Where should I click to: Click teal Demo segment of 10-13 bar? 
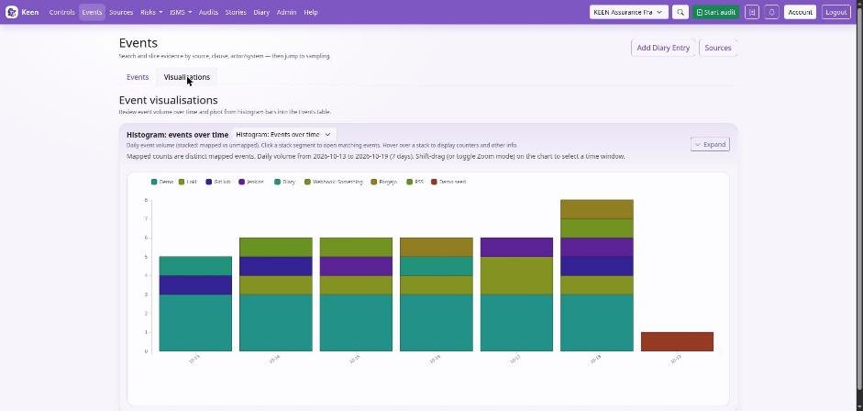click(x=195, y=322)
